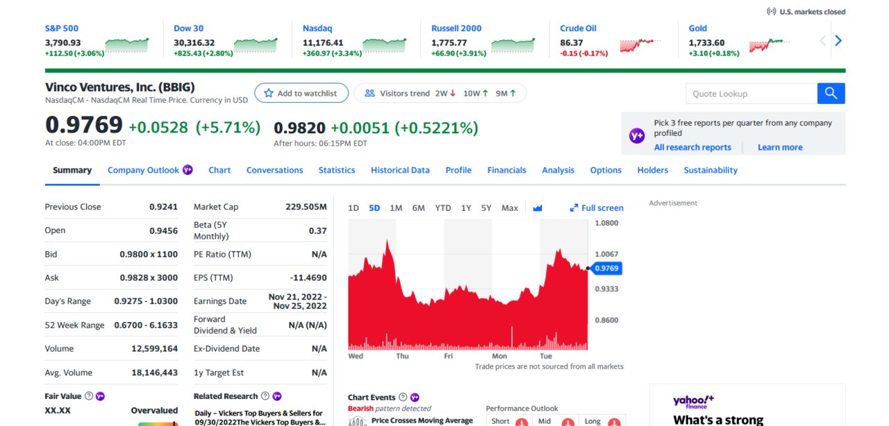Image resolution: width=889 pixels, height=426 pixels.
Task: Click the Market Cap value 229.505M
Action: coord(306,207)
